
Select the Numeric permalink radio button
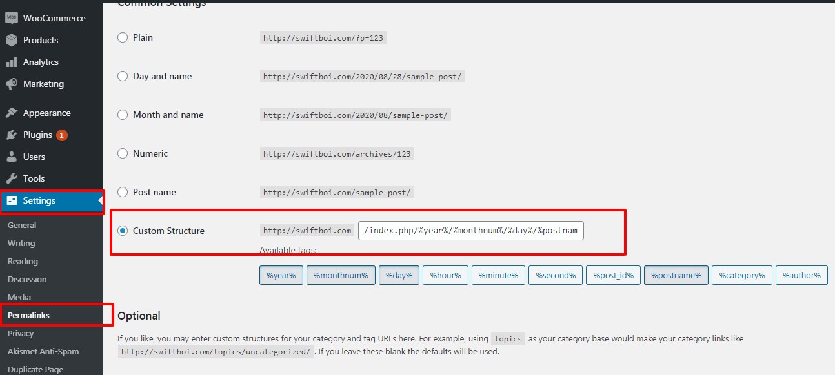tap(123, 153)
